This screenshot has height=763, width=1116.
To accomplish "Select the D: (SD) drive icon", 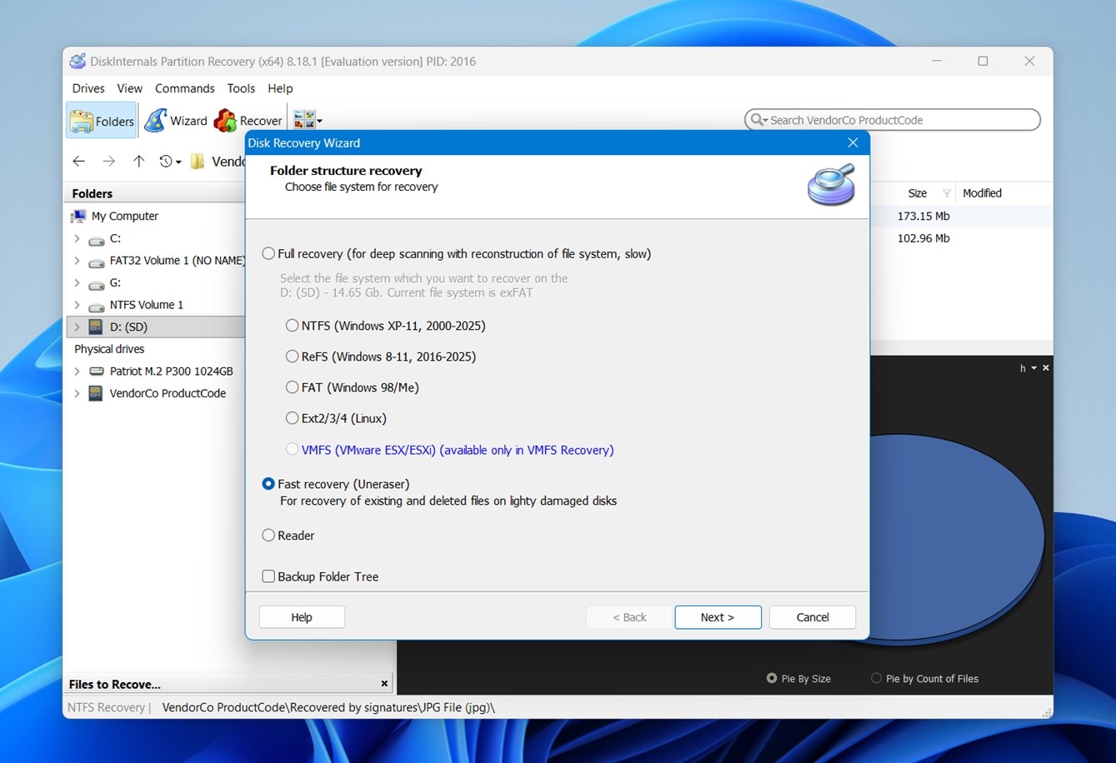I will [x=96, y=327].
